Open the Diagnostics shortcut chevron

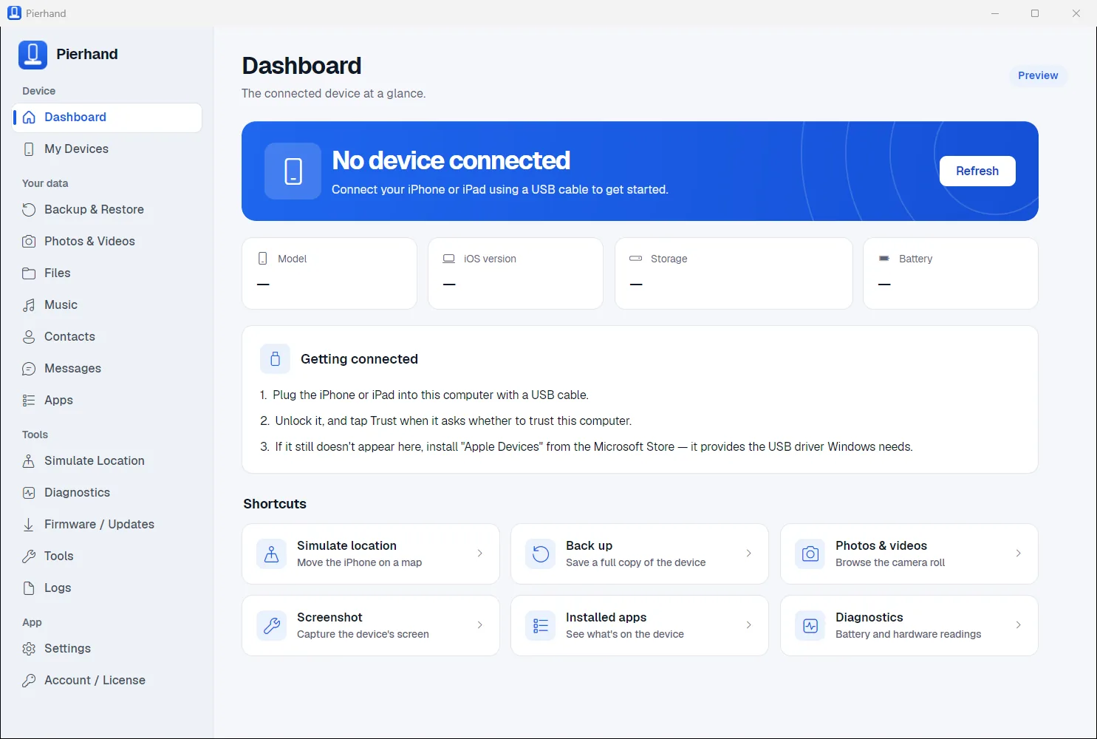click(1019, 625)
